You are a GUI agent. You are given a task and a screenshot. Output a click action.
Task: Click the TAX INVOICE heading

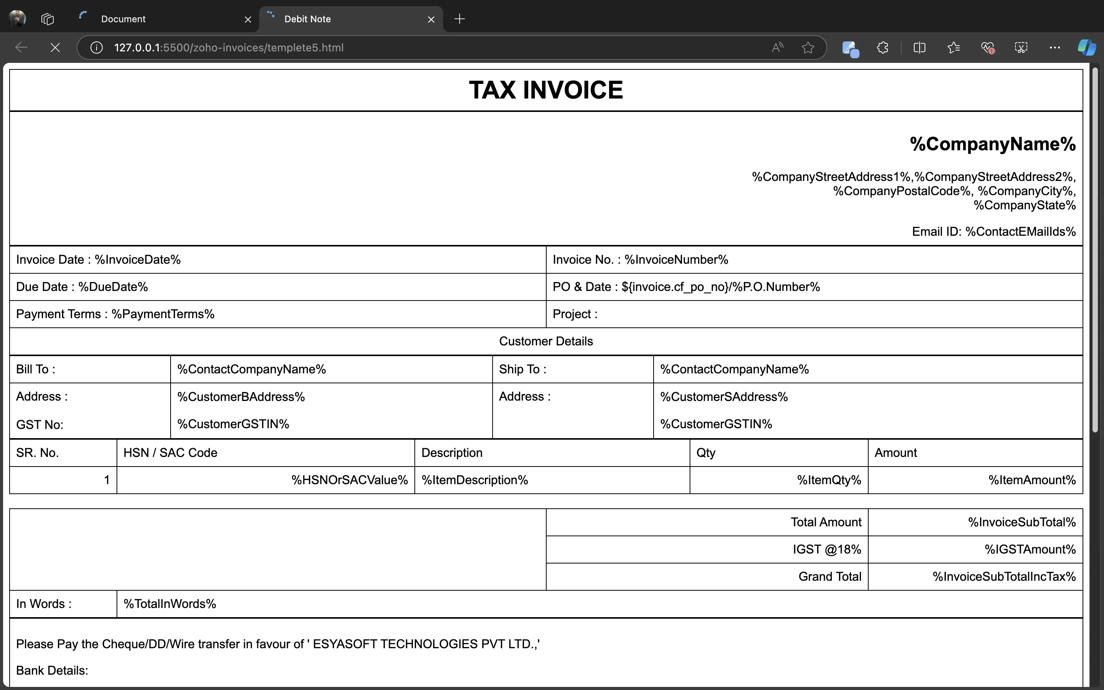546,89
